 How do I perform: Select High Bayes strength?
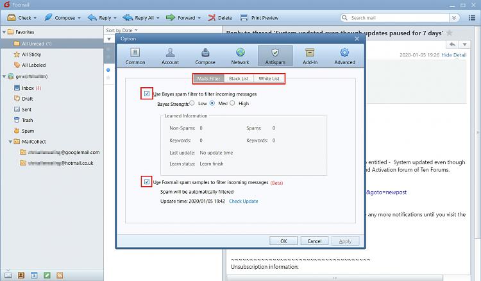233,103
